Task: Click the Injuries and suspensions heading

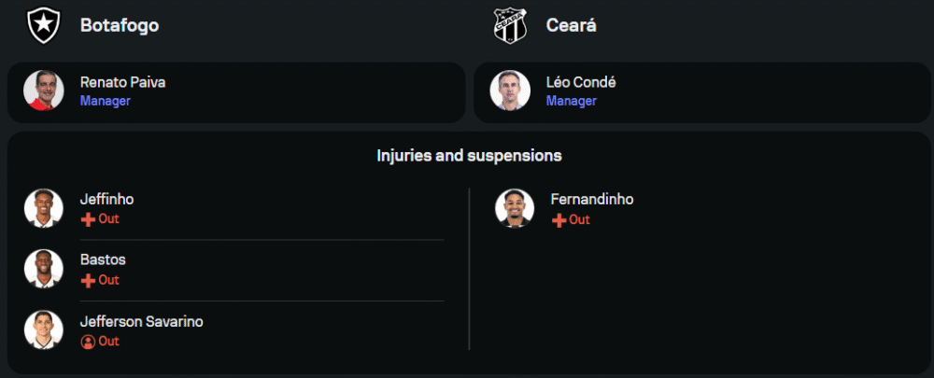Action: pos(470,156)
